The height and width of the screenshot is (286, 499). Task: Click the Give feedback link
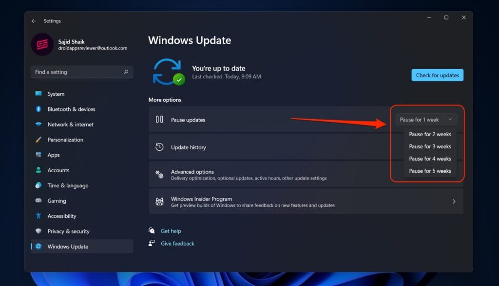177,243
